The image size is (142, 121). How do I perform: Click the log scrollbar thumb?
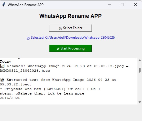coord(140,70)
